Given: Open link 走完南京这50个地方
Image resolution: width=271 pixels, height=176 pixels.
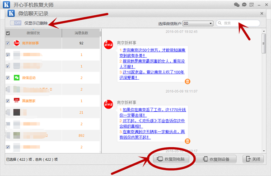Looking at the screenshot, I should 153,53.
